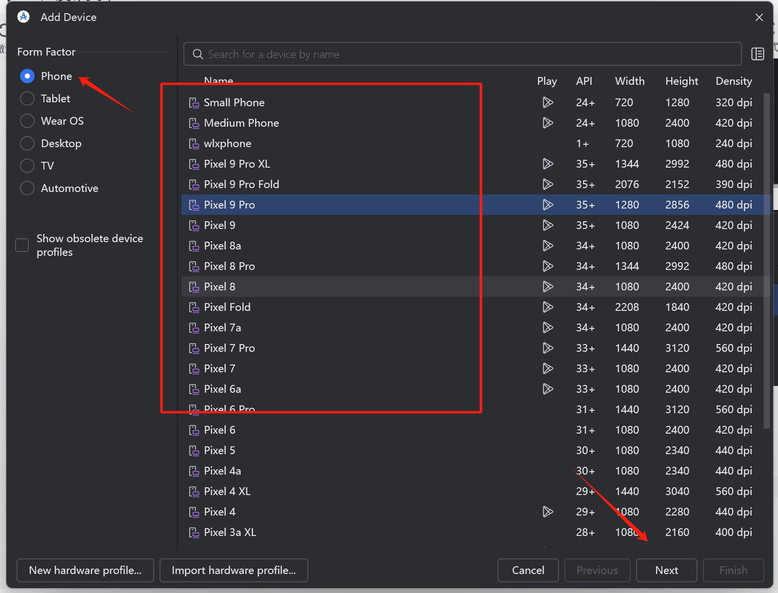The height and width of the screenshot is (593, 778).
Task: Click Next to continue
Action: (667, 570)
